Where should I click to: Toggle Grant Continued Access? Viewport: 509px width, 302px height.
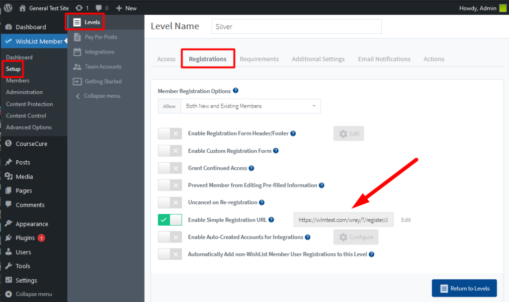click(170, 168)
